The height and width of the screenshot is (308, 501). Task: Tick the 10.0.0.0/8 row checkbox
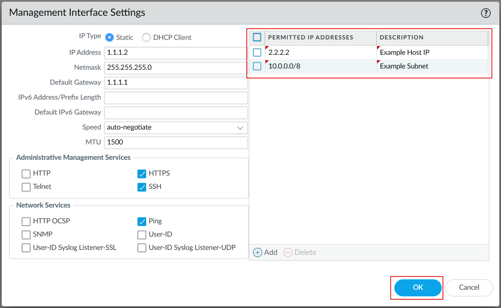pyautogui.click(x=257, y=66)
